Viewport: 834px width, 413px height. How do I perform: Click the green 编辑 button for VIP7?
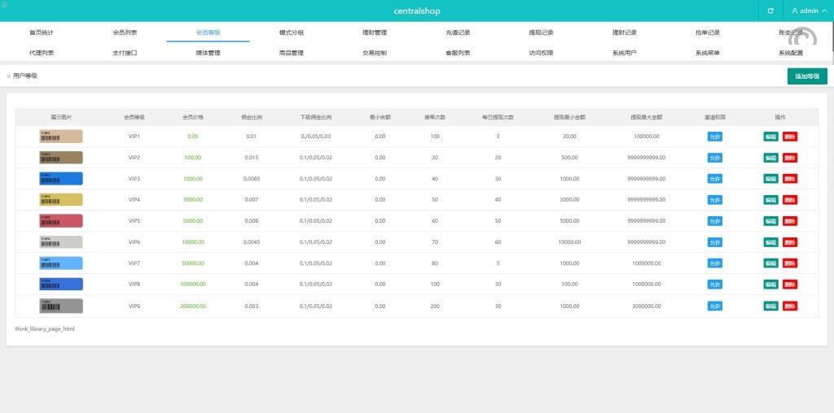770,263
